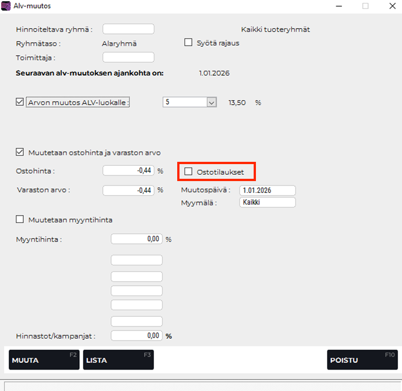Click the Muutospäivä date field
This screenshot has height=391, width=402.
point(268,190)
